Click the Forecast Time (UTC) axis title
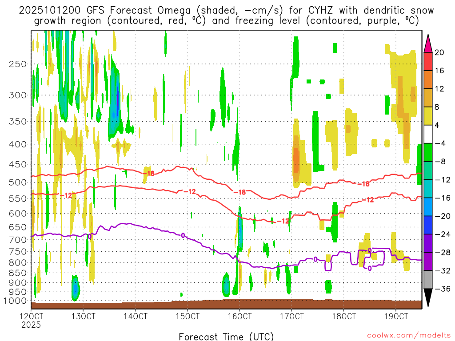455x341 pixels. [226, 337]
